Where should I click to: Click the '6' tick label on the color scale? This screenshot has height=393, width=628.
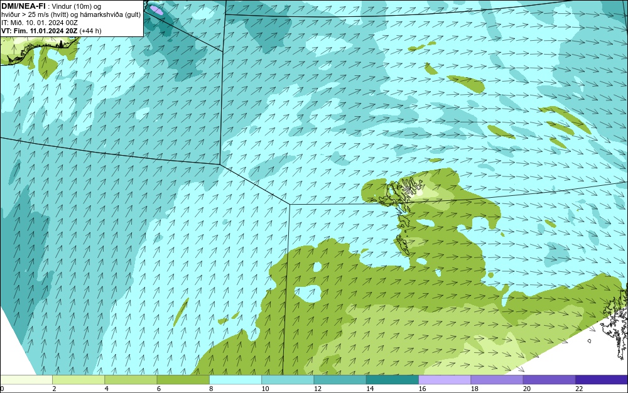pos(159,389)
